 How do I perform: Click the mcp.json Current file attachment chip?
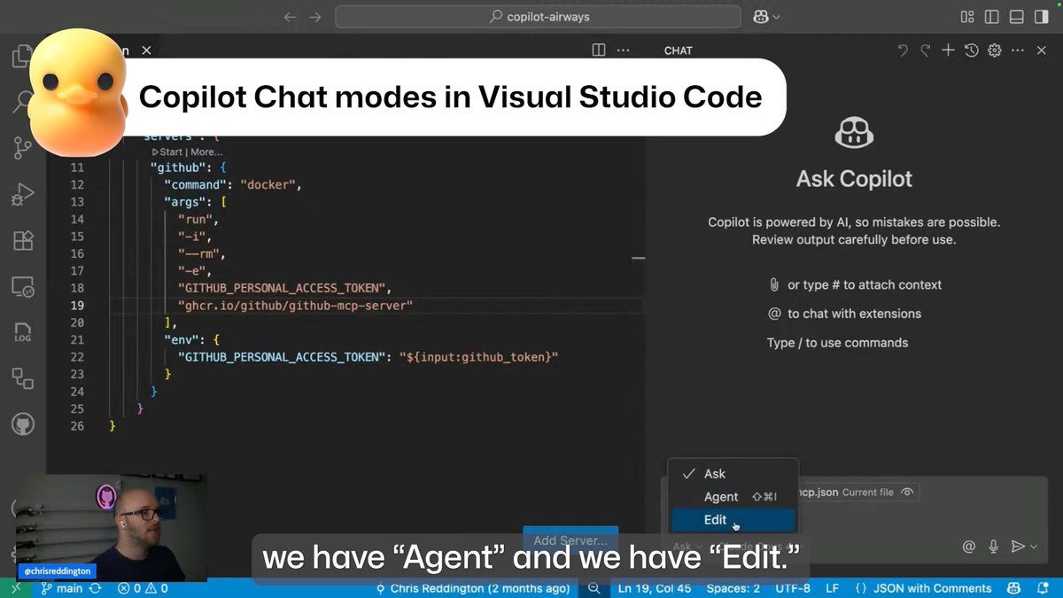pos(857,492)
